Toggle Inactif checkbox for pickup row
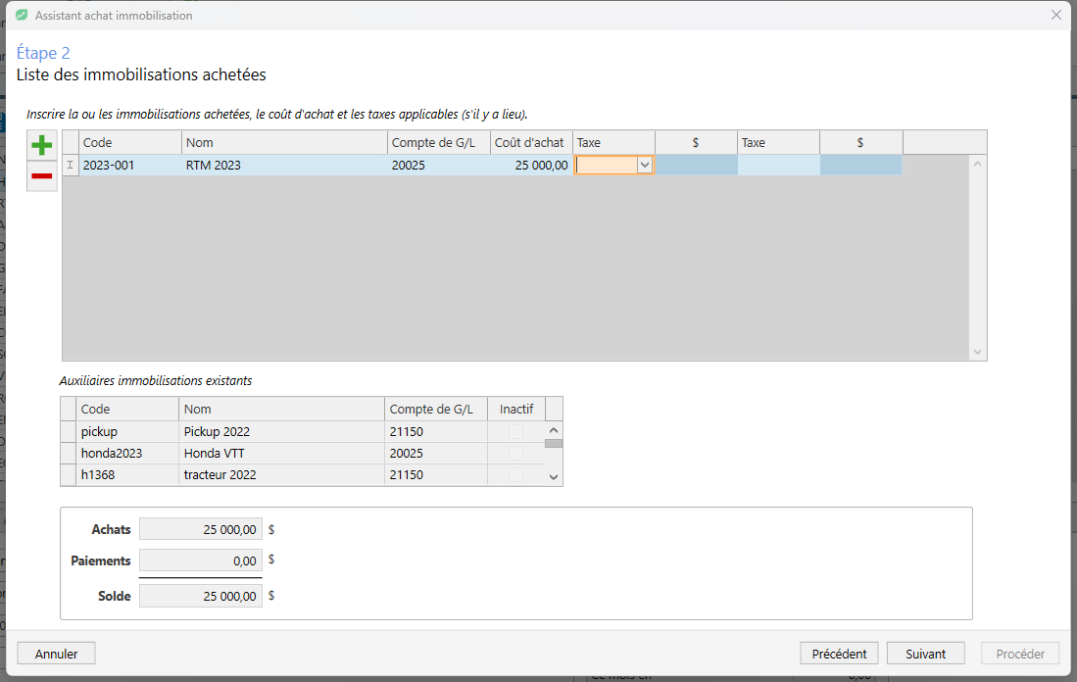Image resolution: width=1077 pixels, height=682 pixels. (515, 431)
